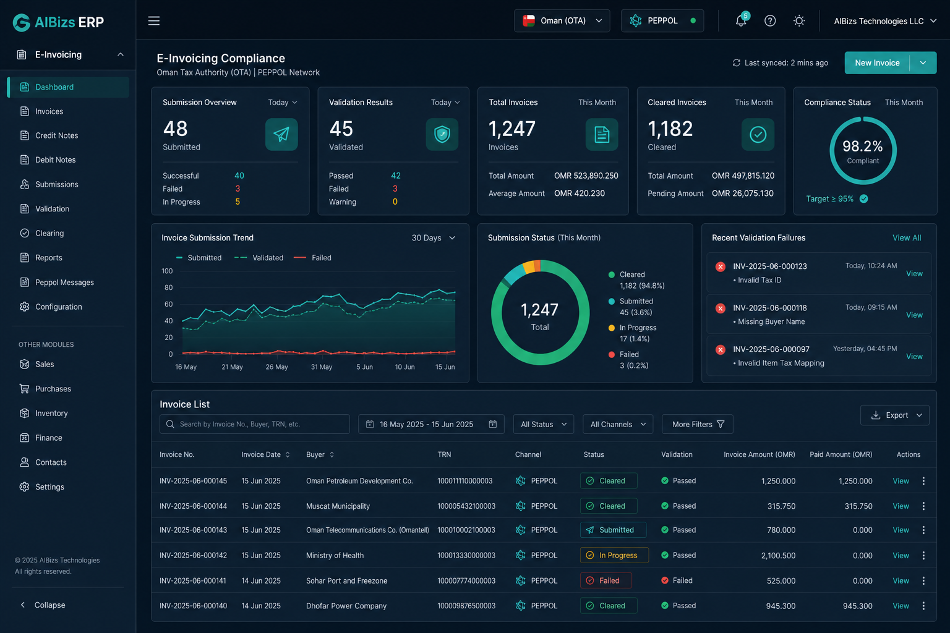The height and width of the screenshot is (633, 950).
Task: Change Validation Results Today period dropdown
Action: [445, 103]
